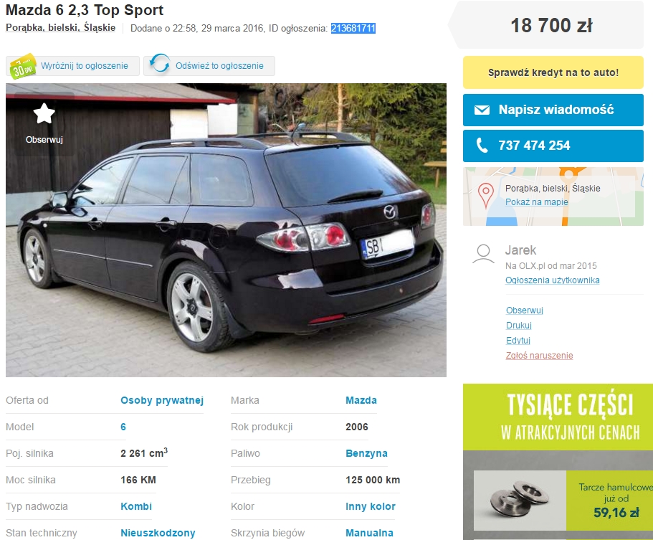653x540 pixels.
Task: Click the Kombi body type link
Action: tap(136, 506)
